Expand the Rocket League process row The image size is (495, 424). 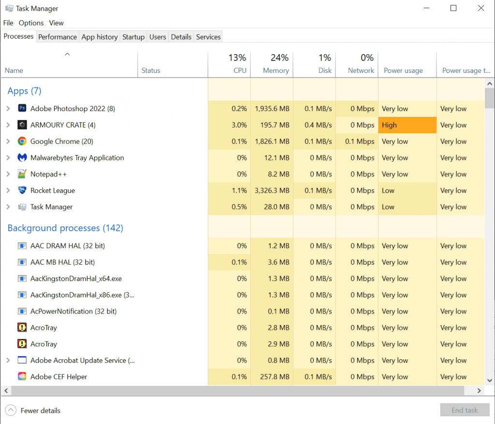coord(8,191)
